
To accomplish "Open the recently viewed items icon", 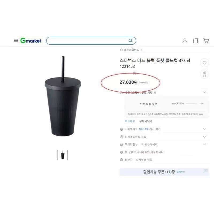I will 196,41.
